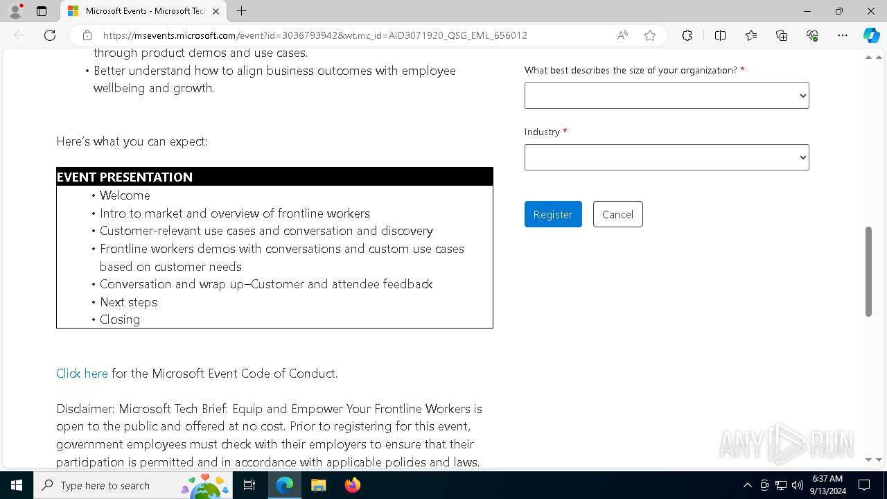Viewport: 887px width, 499px height.
Task: Open Settings and more menu
Action: click(x=843, y=35)
